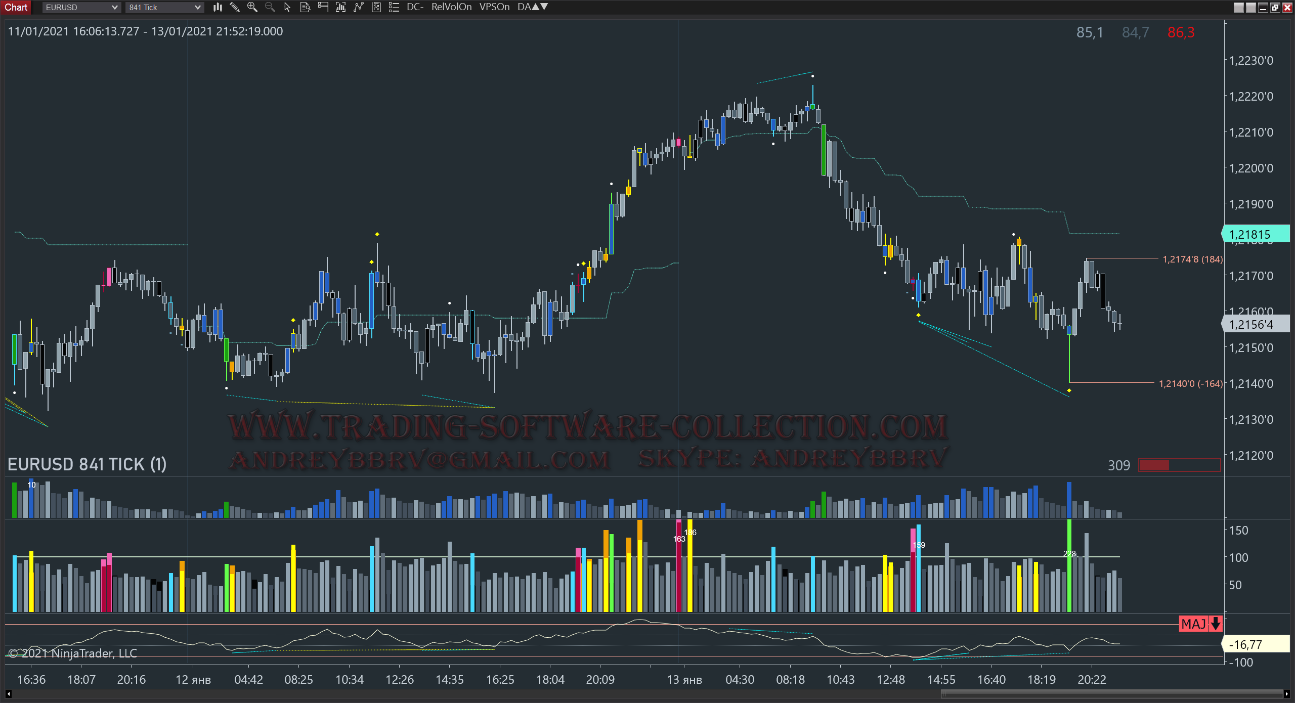Screen dimensions: 1295x703
Task: Open the Strategies icon
Action: [376, 7]
